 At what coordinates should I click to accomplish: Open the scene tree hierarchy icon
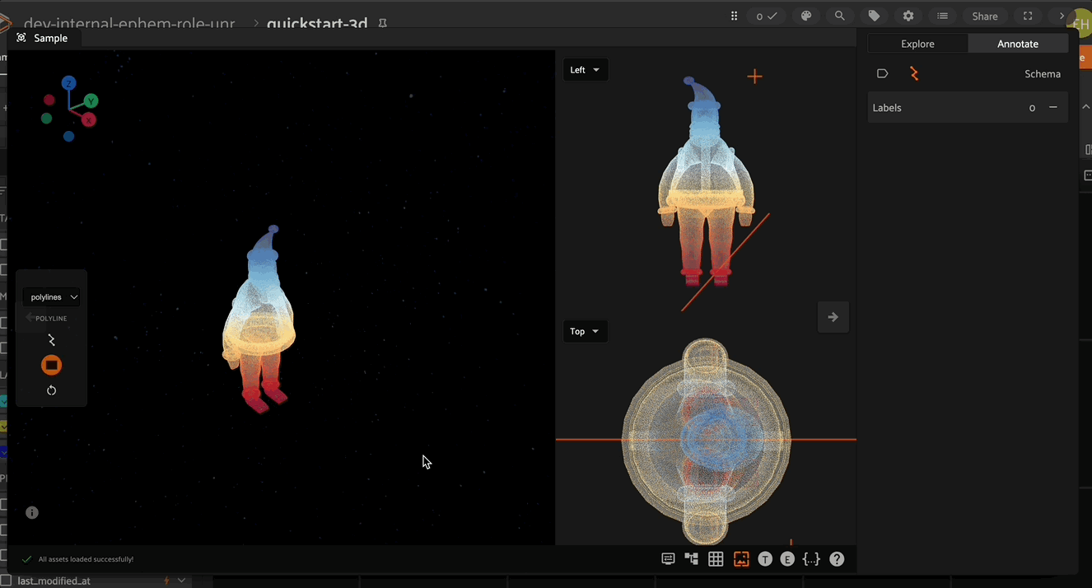tap(691, 559)
